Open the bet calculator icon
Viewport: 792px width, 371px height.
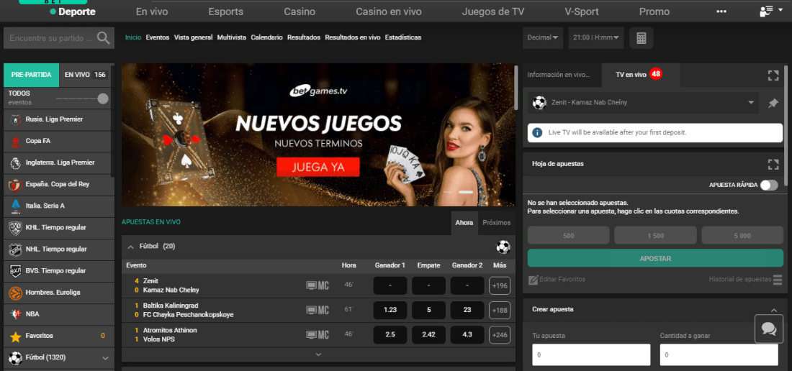[x=642, y=38]
